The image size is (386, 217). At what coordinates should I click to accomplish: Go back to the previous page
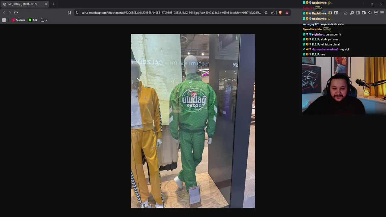click(4, 13)
